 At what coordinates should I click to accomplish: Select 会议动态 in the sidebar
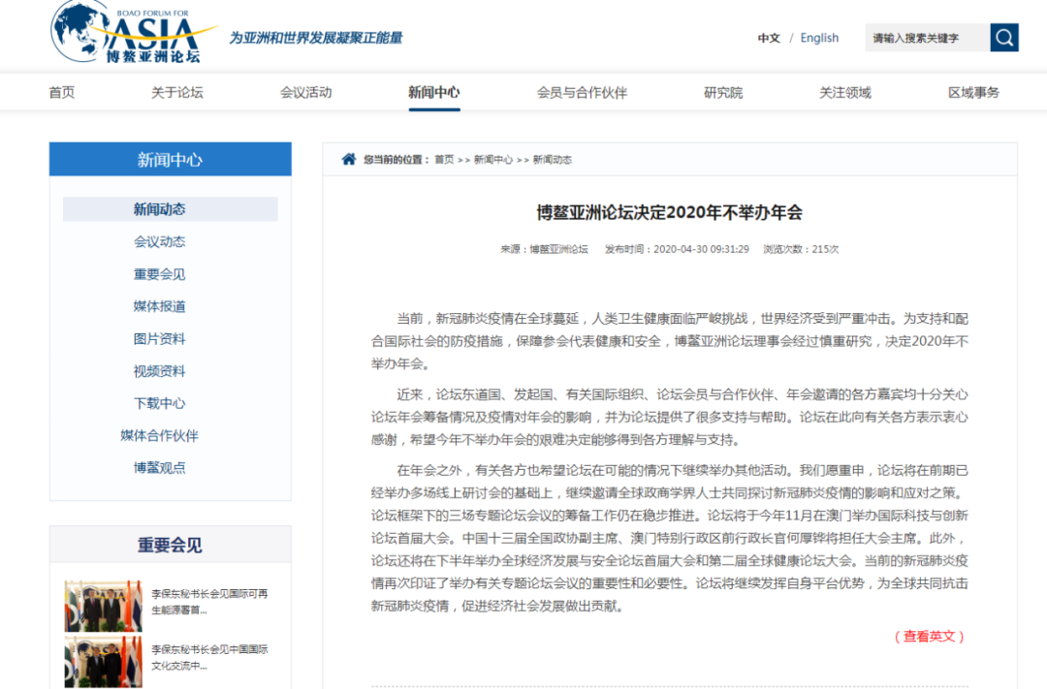(160, 241)
